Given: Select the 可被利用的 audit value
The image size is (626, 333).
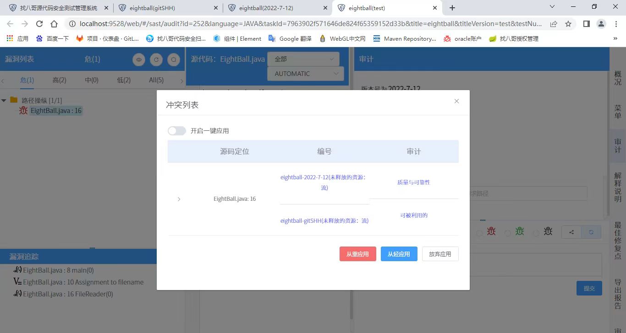Looking at the screenshot, I should [x=413, y=215].
